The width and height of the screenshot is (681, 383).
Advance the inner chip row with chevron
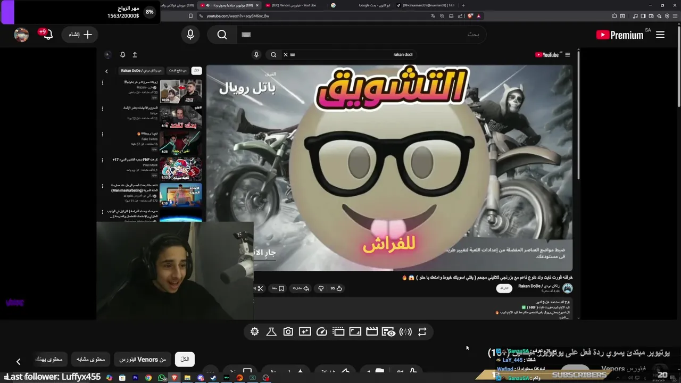click(x=106, y=71)
